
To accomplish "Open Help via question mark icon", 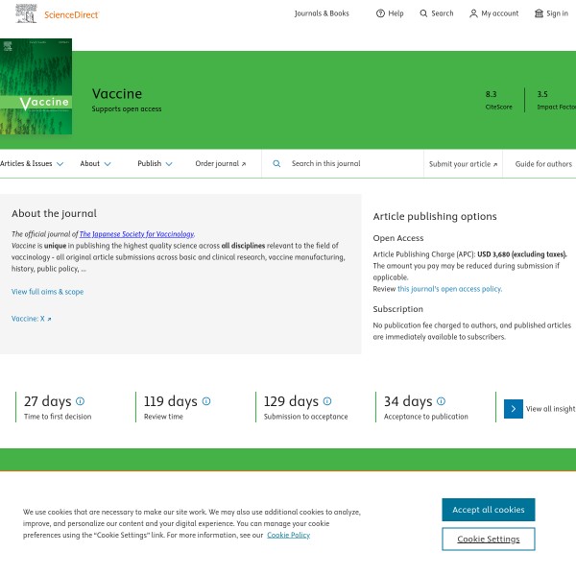I will point(380,13).
